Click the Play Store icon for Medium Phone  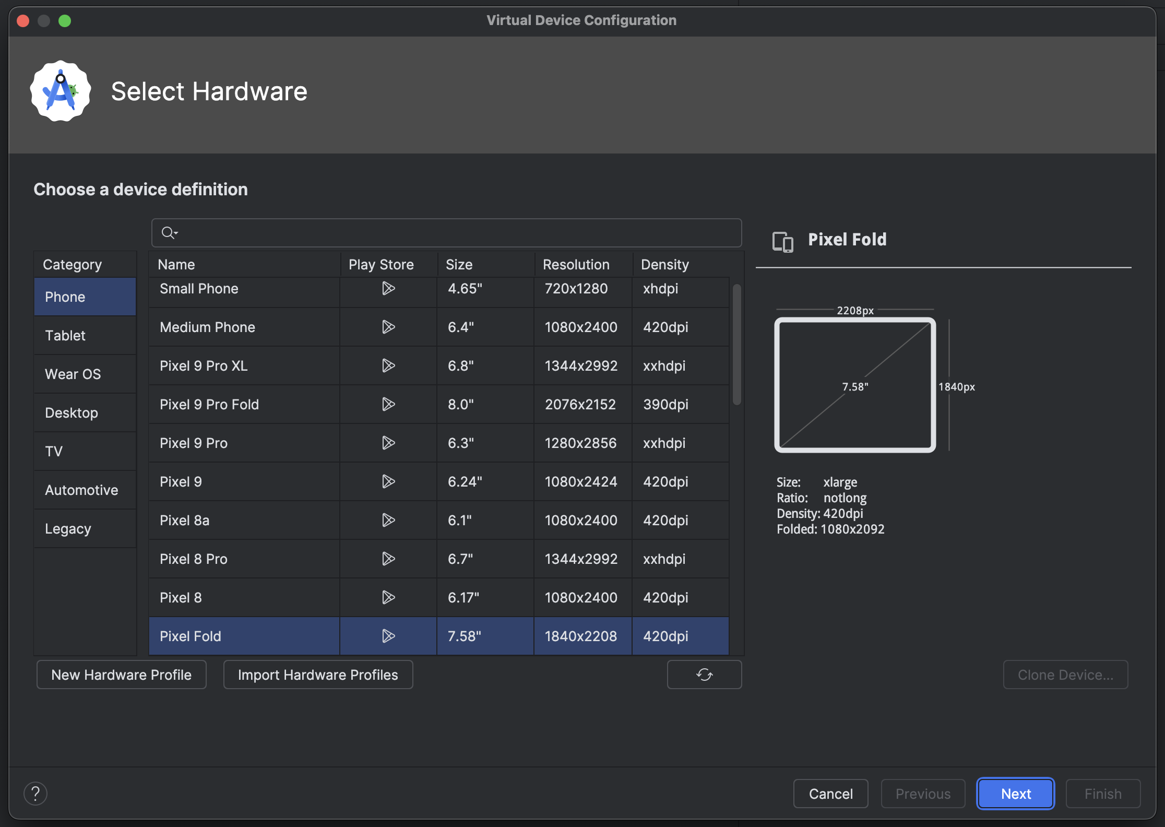click(x=388, y=327)
